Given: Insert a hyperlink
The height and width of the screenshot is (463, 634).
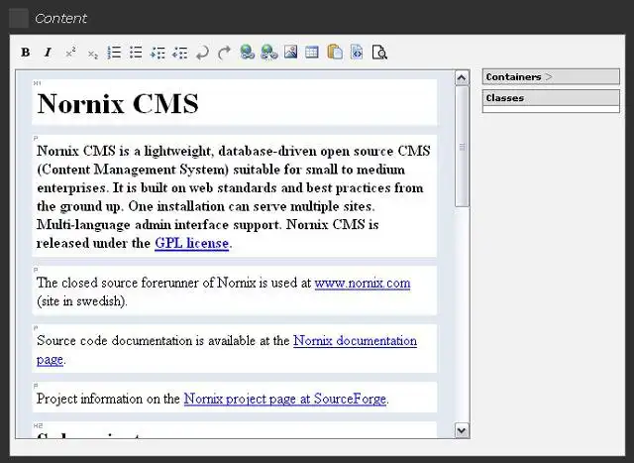Looking at the screenshot, I should tap(247, 53).
